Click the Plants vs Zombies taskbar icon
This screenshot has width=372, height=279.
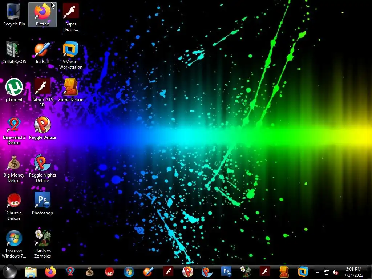point(246,272)
